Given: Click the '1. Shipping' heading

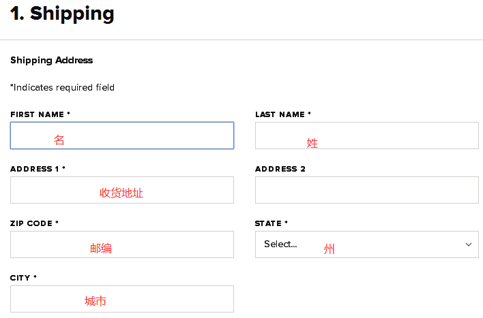Looking at the screenshot, I should tap(62, 14).
